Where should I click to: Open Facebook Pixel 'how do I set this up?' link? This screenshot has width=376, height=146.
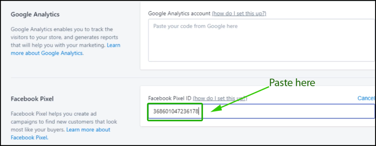click(220, 98)
